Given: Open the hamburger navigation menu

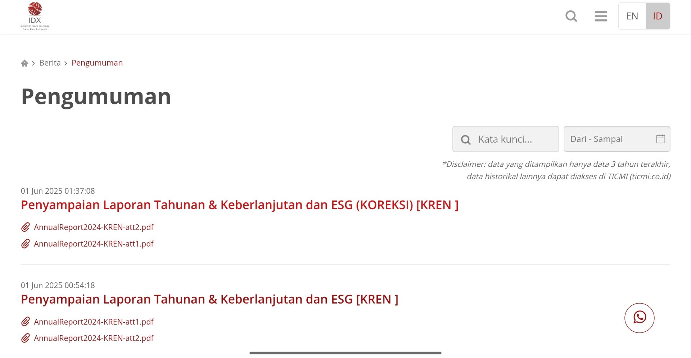Looking at the screenshot, I should pos(601,16).
